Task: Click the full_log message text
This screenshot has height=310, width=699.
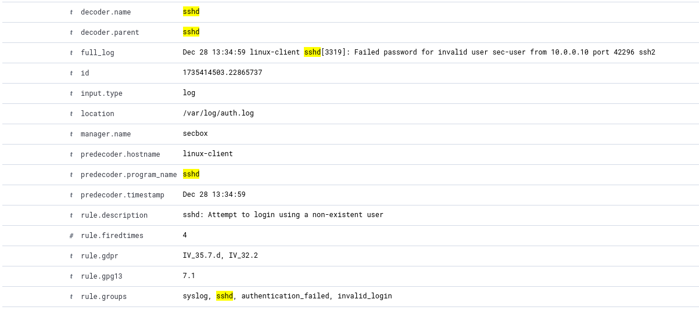Action: (x=418, y=52)
